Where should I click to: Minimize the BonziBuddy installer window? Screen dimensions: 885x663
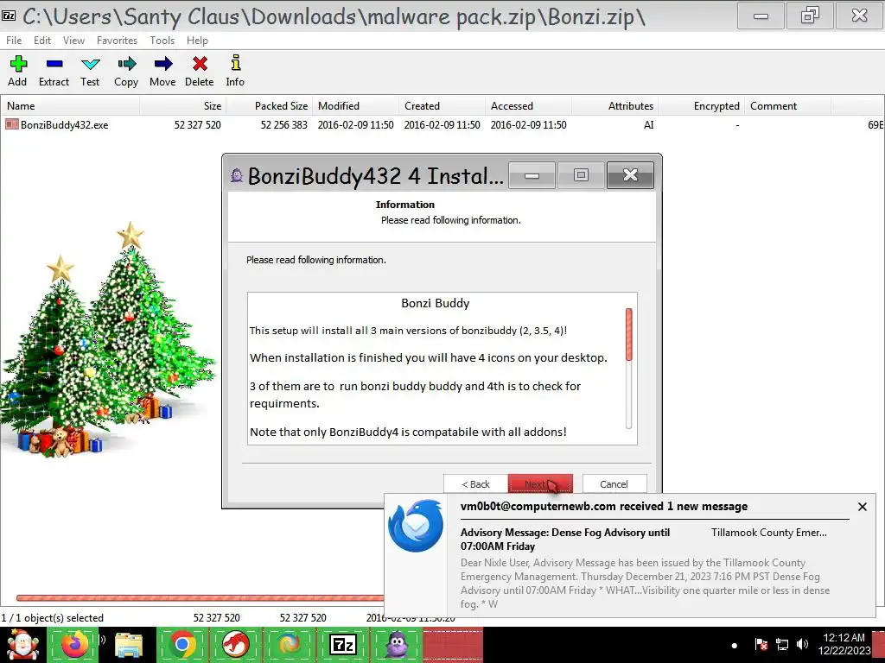click(532, 175)
